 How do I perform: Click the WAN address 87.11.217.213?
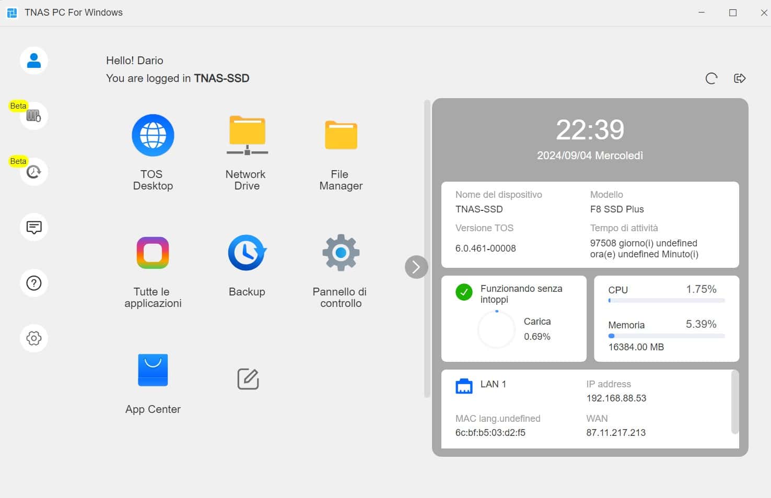(616, 433)
